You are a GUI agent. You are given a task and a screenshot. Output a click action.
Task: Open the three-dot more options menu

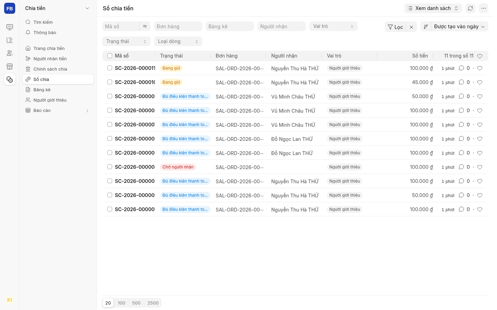click(x=484, y=8)
